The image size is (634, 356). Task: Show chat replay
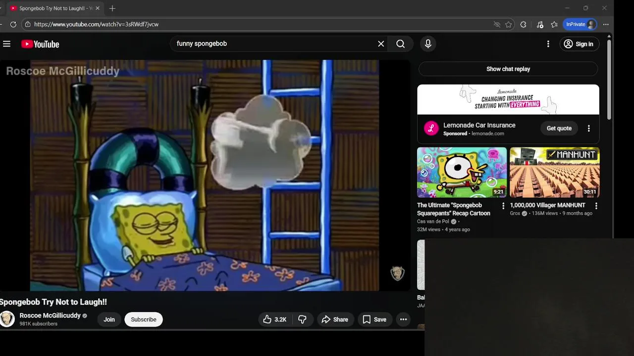click(508, 69)
